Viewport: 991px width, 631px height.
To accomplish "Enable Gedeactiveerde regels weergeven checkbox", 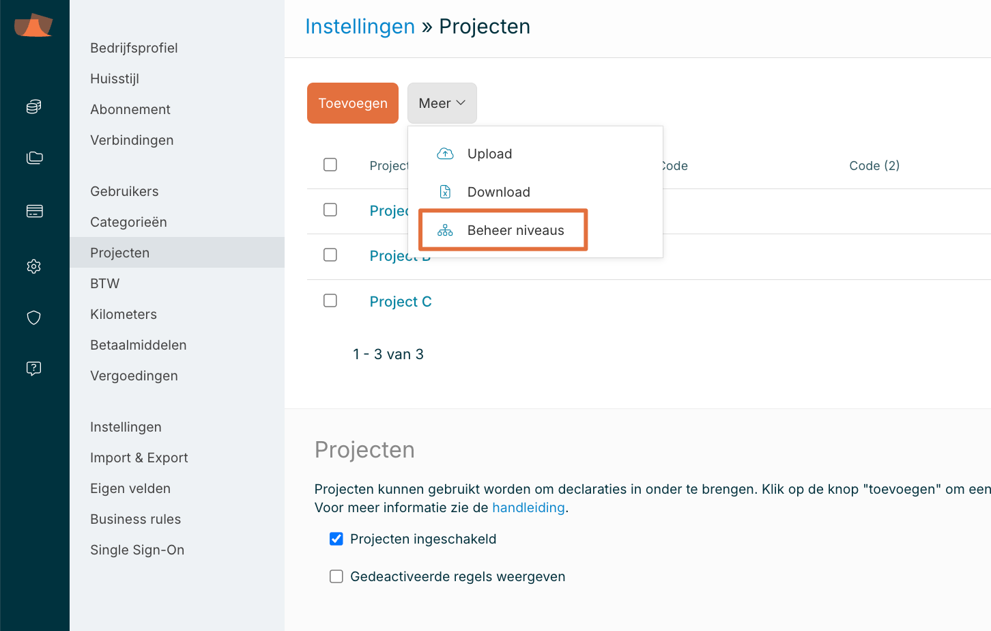I will [336, 576].
